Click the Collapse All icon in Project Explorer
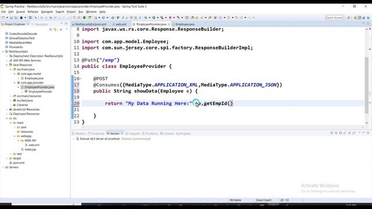 (x=51, y=30)
